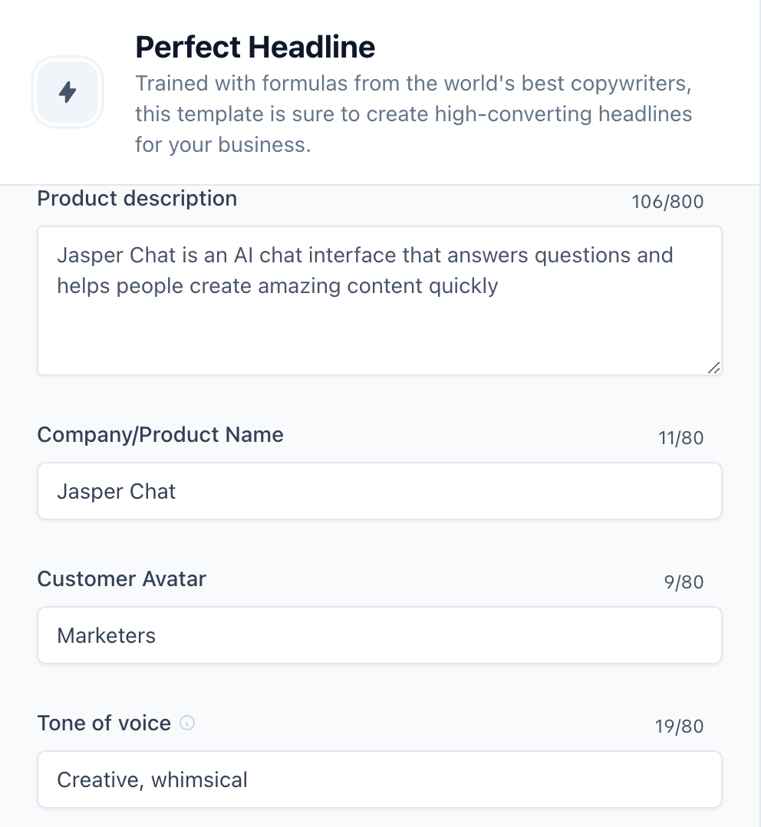Click the Company/Product Name label

click(160, 434)
